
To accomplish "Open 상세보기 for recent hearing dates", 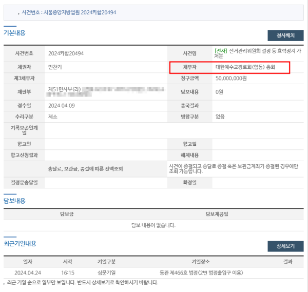I will 286,246.
